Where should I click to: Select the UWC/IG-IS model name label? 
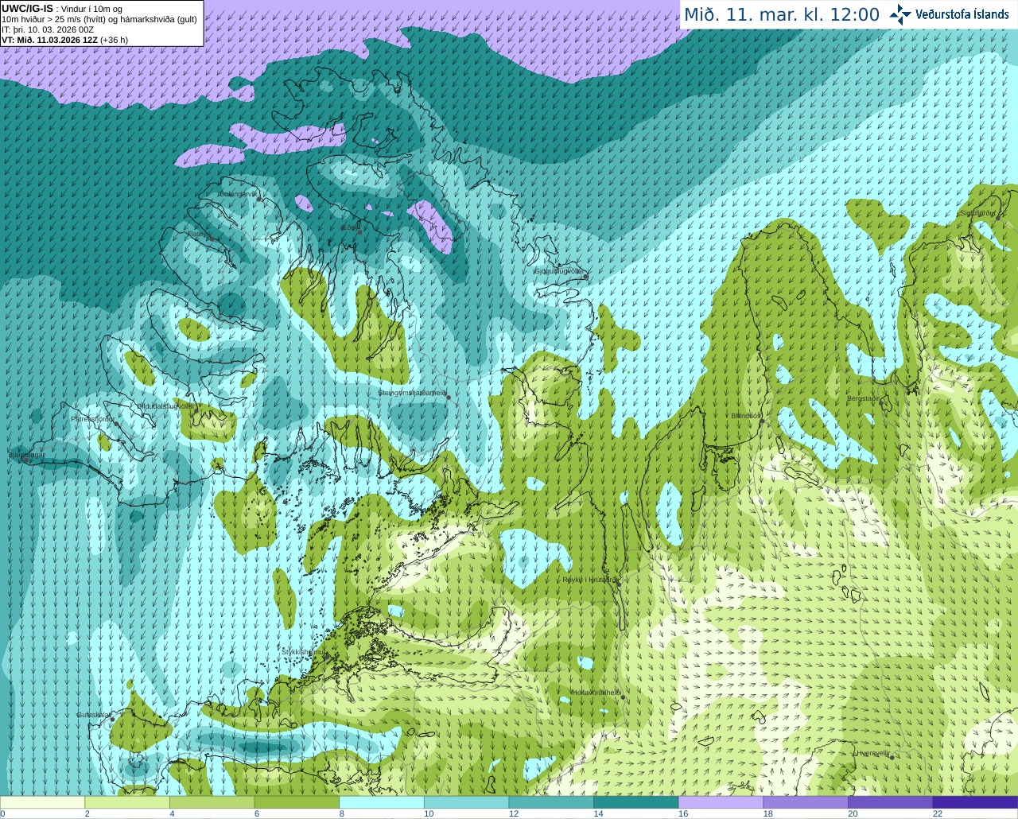28,9
